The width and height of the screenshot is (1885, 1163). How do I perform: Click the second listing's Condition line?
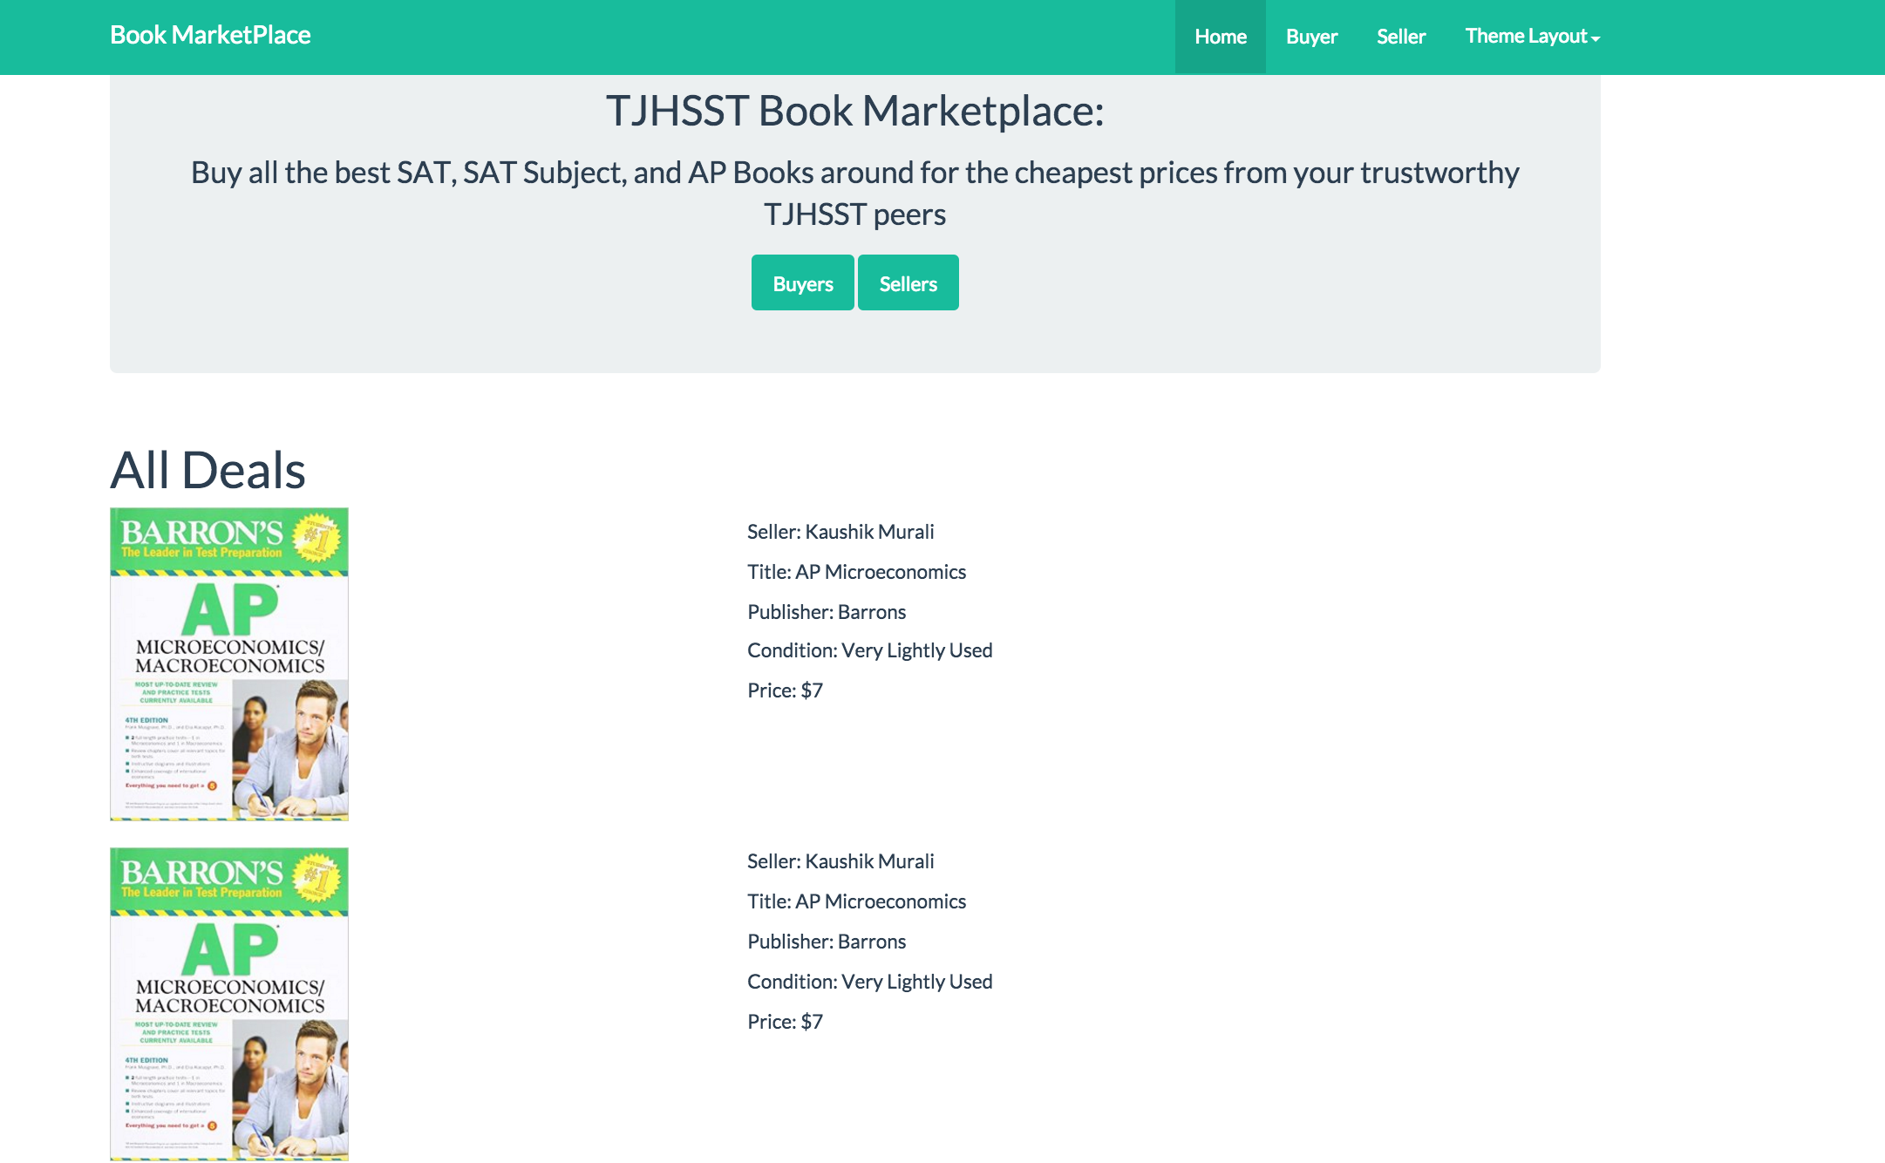point(869,982)
